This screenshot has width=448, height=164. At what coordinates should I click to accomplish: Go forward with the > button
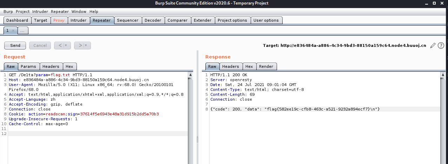click(80, 45)
